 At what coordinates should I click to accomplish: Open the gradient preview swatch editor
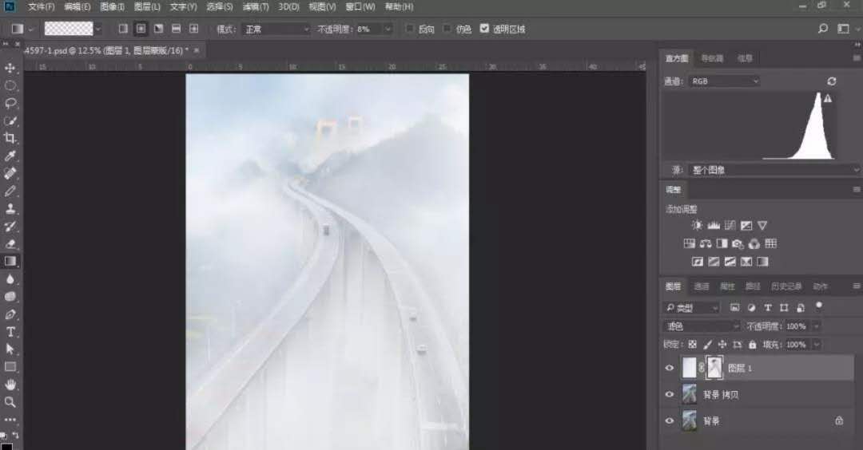click(68, 29)
